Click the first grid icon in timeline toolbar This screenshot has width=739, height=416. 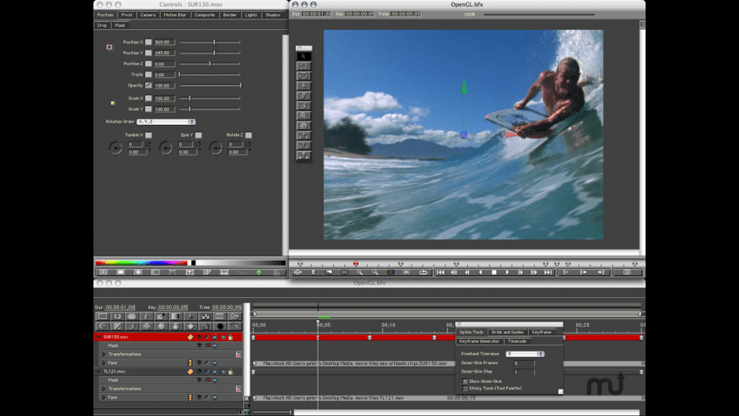click(x=102, y=317)
